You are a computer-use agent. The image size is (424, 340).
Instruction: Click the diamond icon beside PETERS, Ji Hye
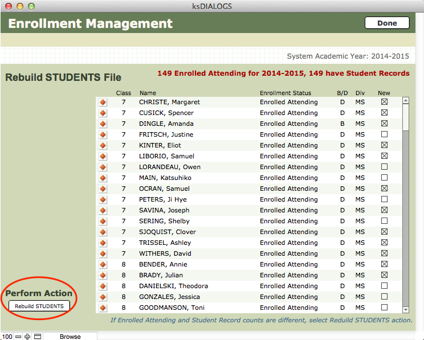click(103, 200)
